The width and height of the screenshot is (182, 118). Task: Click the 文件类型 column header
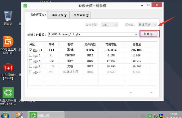pyautogui.click(x=90, y=44)
